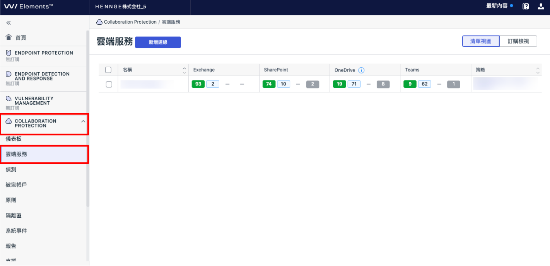550x266 pixels.
Task: Click the 新增連線 button
Action: pos(158,42)
